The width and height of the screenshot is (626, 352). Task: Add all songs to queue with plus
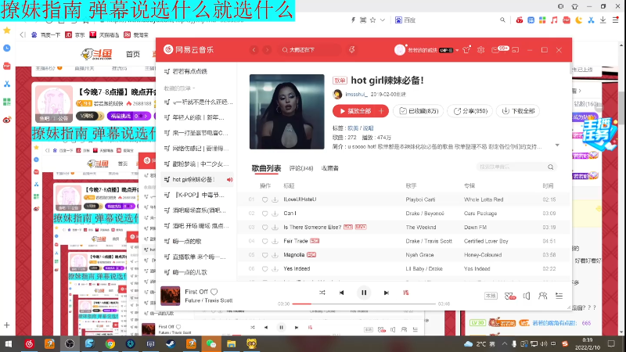tap(382, 111)
